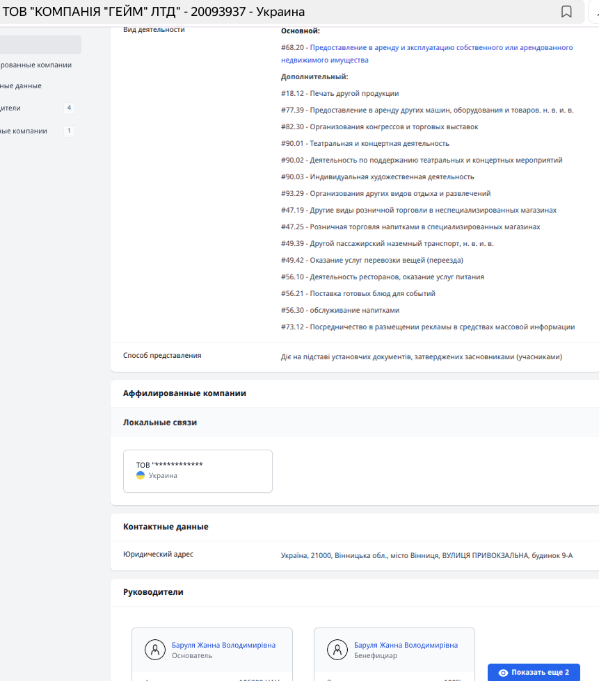Go to affiliated companies in the sidebar
The width and height of the screenshot is (599, 681).
[35, 65]
